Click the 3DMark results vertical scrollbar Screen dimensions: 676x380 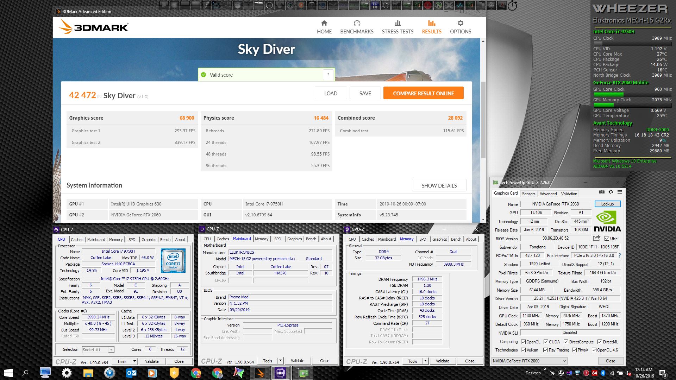click(x=483, y=120)
